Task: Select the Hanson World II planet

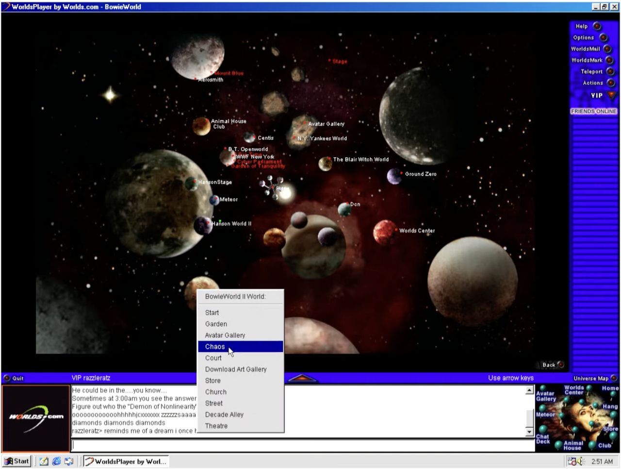Action: click(x=202, y=225)
